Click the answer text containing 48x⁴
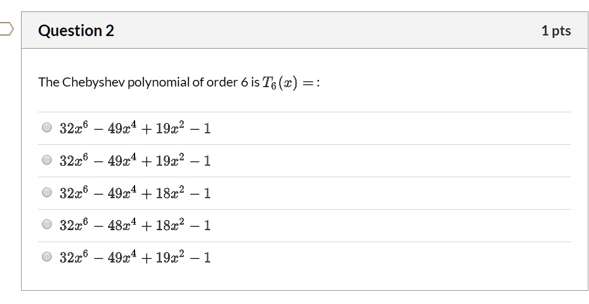 (135, 225)
